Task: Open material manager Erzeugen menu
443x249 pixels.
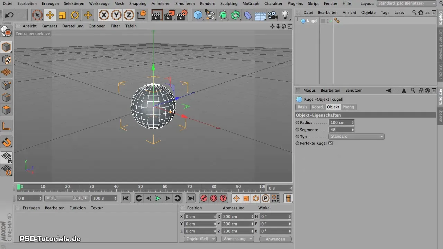Action: click(31, 208)
